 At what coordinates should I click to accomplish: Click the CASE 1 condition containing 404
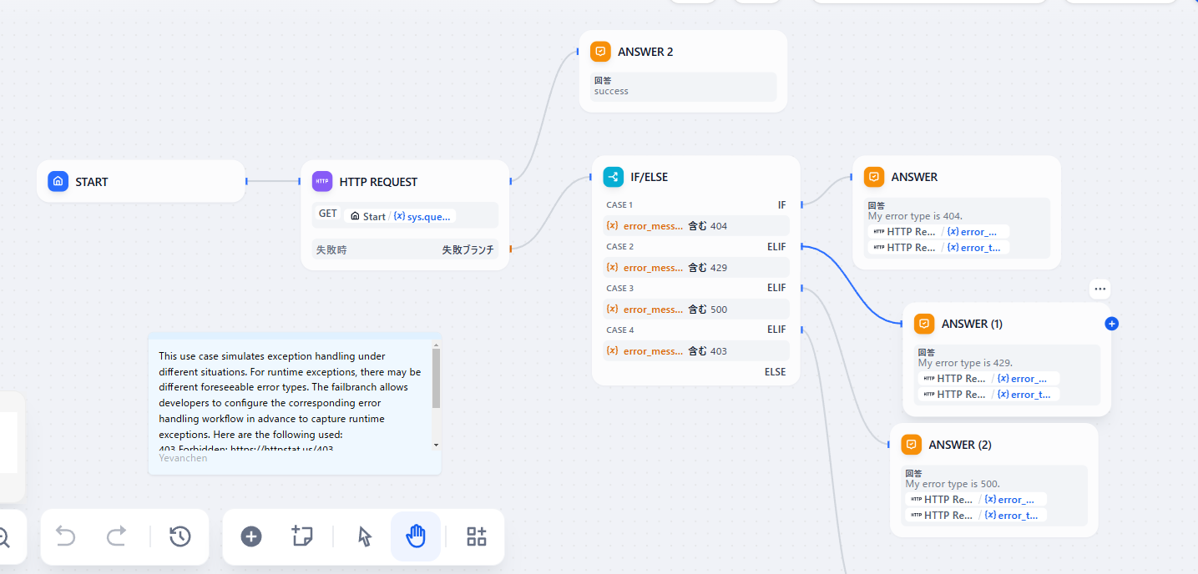(x=696, y=225)
